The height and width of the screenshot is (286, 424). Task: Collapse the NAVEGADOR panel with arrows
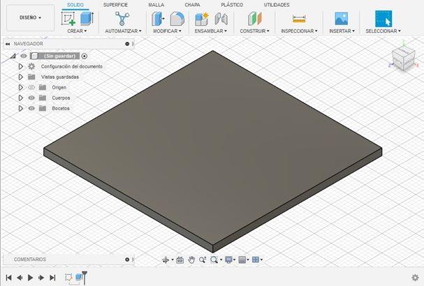click(8, 44)
